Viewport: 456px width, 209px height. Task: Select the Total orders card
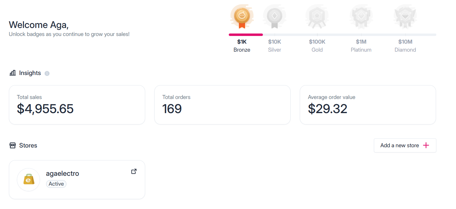pyautogui.click(x=222, y=105)
